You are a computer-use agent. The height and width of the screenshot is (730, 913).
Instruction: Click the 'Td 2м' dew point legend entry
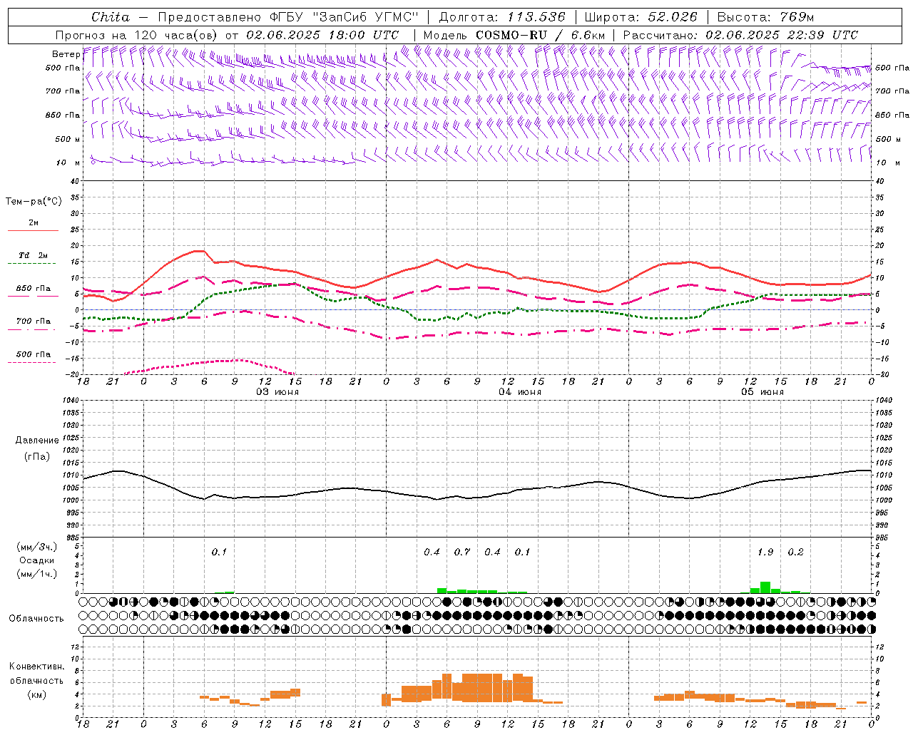[x=34, y=255]
